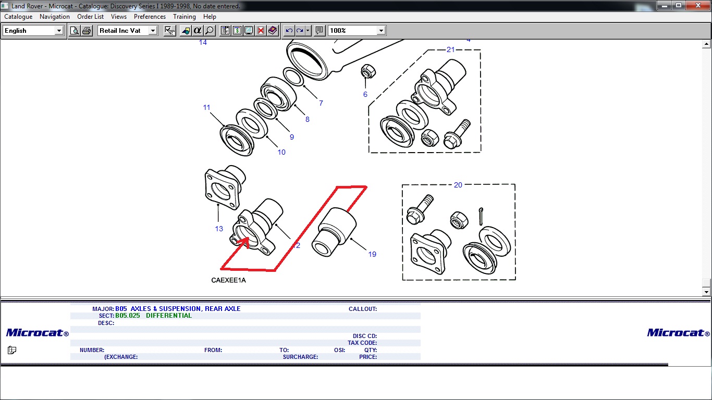
Task: Open the 100% zoom level dropdown
Action: (x=381, y=31)
